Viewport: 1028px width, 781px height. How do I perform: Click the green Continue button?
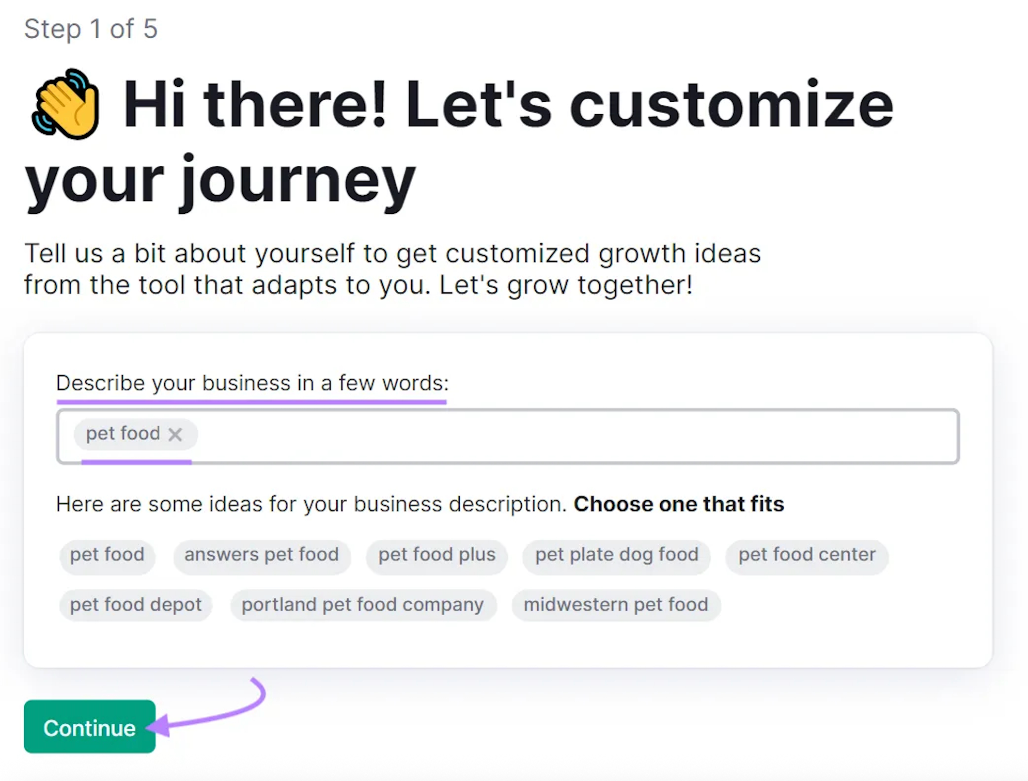pyautogui.click(x=89, y=727)
